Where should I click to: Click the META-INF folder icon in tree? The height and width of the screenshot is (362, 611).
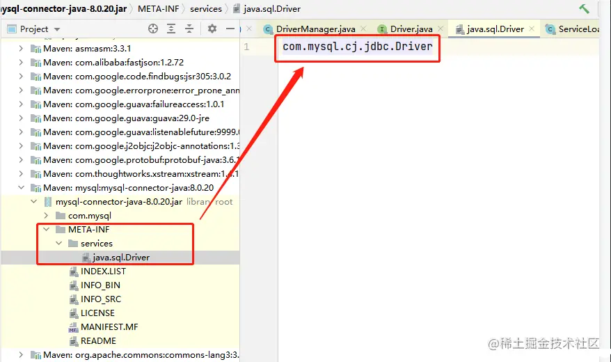coord(61,230)
